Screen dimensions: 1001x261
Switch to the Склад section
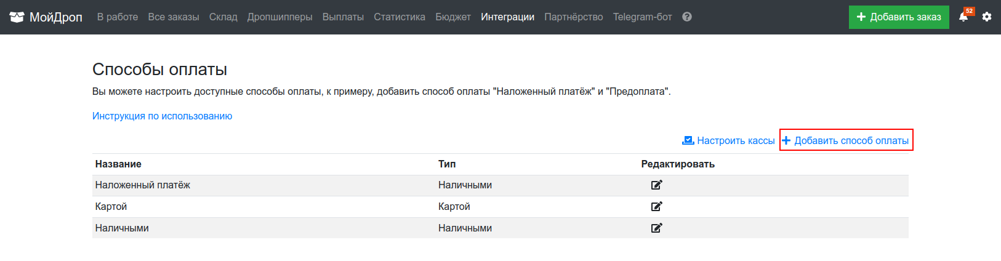tap(223, 17)
